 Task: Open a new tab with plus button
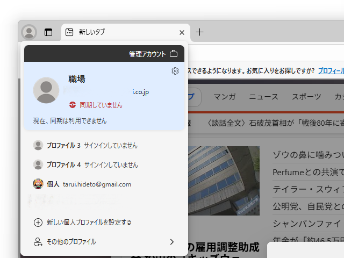(199, 32)
